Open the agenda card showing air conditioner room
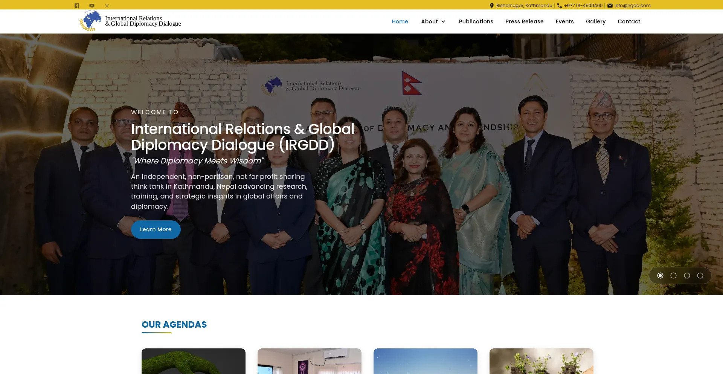723x374 pixels. 310,361
